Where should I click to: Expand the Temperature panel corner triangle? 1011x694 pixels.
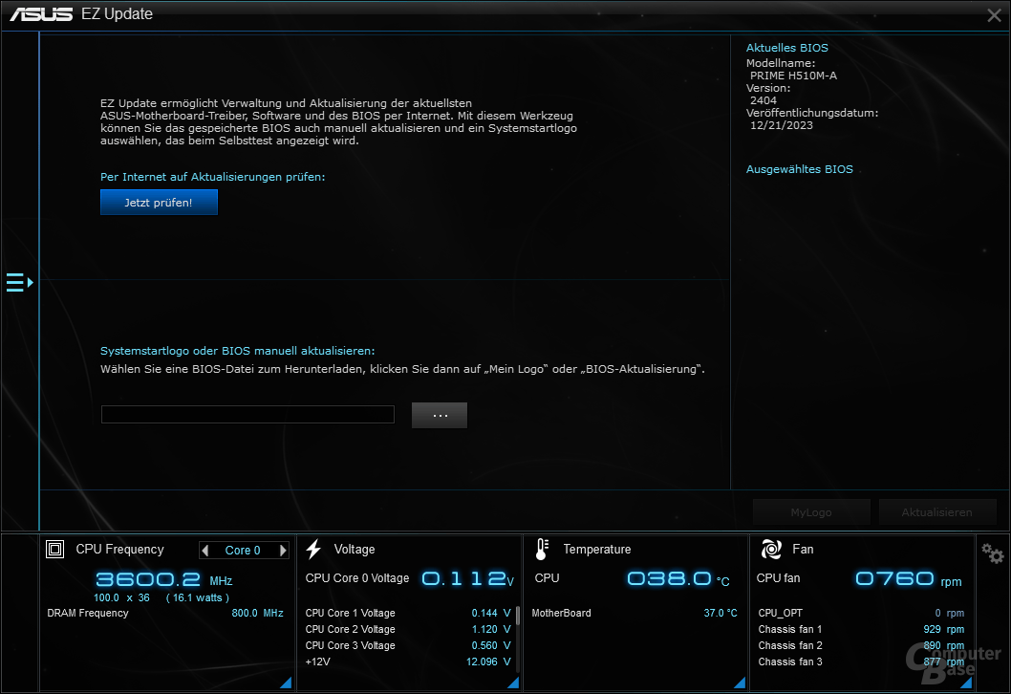tap(739, 683)
